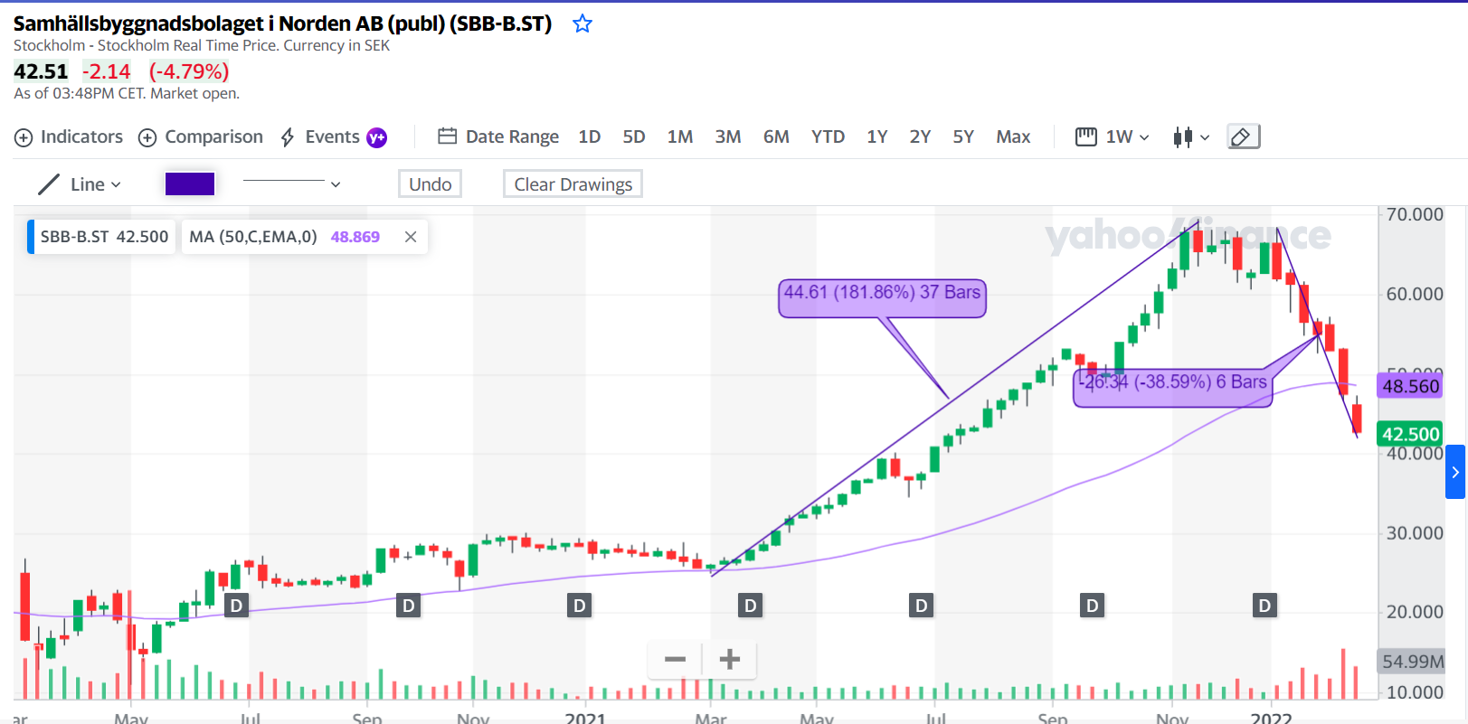The width and height of the screenshot is (1468, 724).
Task: Click the green 42.500 current price tag
Action: 1411,434
